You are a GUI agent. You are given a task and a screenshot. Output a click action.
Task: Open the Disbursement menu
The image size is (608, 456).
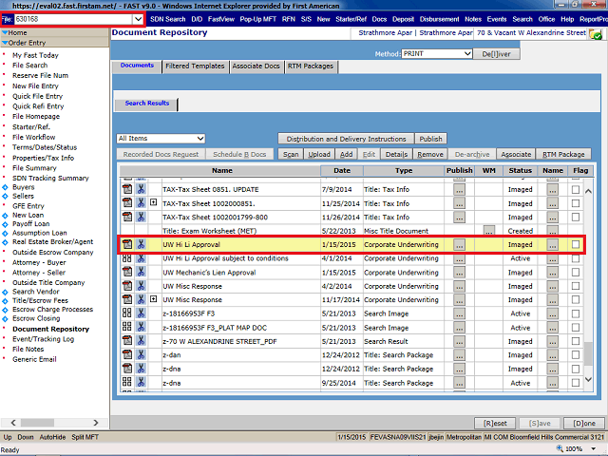(x=439, y=19)
